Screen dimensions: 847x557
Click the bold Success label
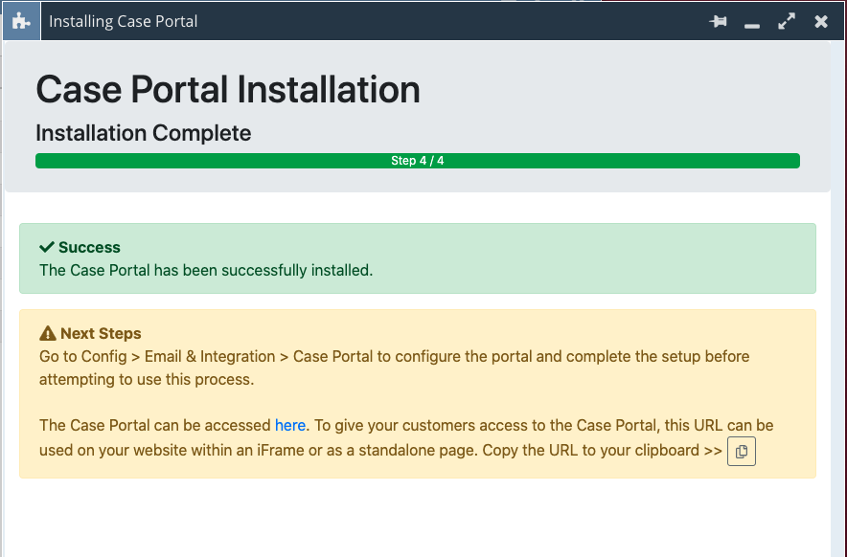(x=89, y=247)
